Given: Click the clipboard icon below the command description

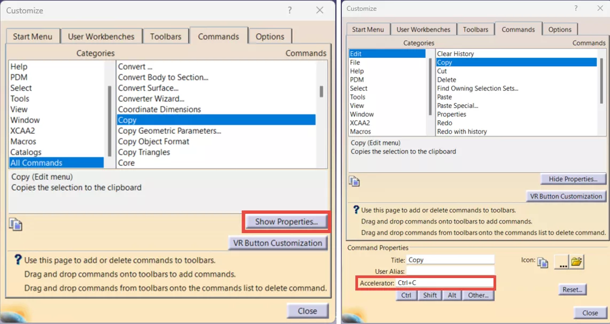Looking at the screenshot, I should (x=355, y=182).
